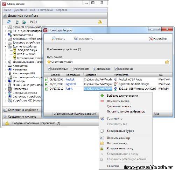Select the 802.11 n WLAN device
This screenshot has height=171, width=175.
pos(26,54)
